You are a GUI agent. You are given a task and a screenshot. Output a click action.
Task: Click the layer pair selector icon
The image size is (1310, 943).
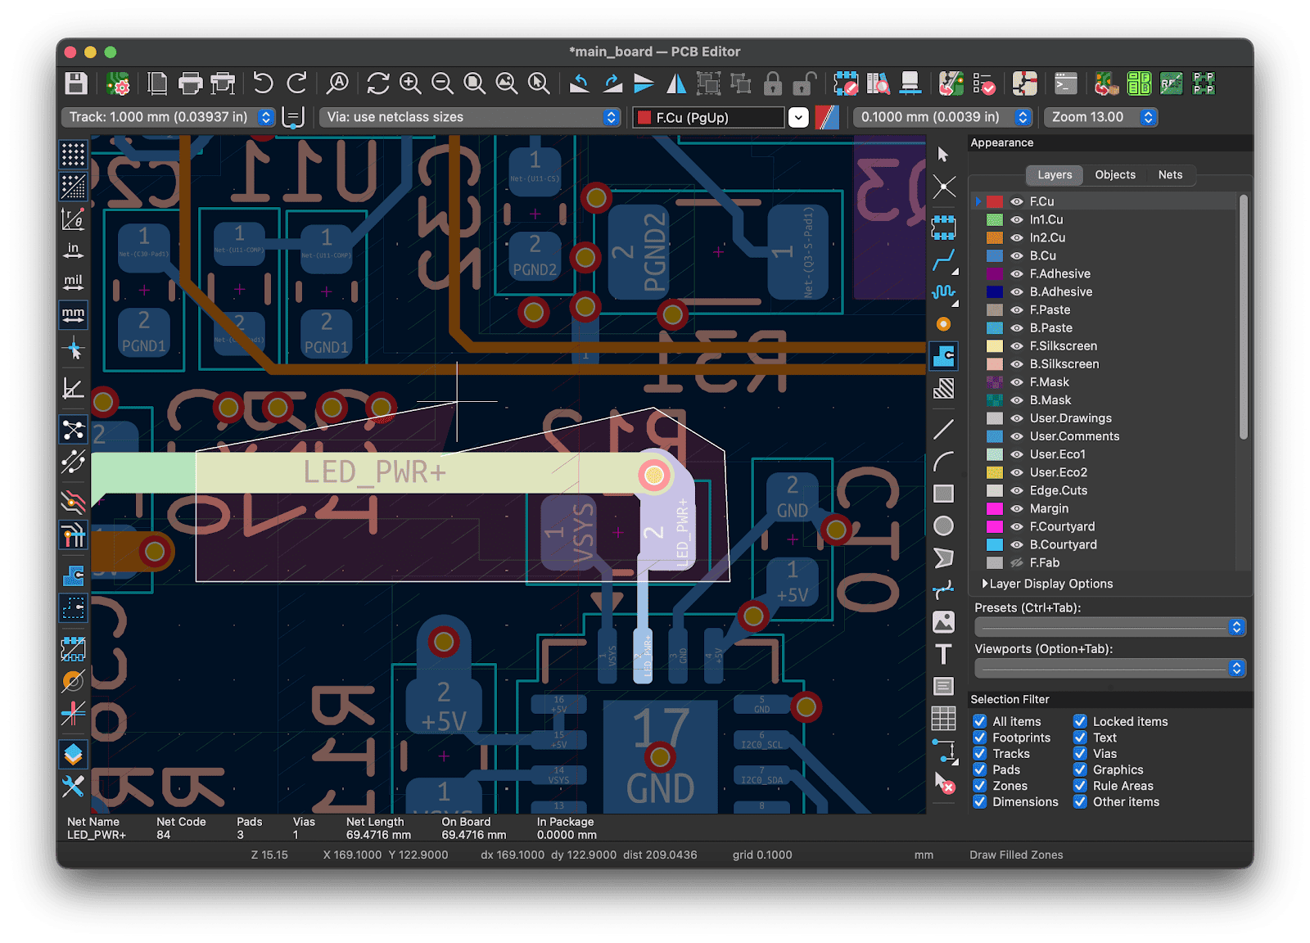827,117
